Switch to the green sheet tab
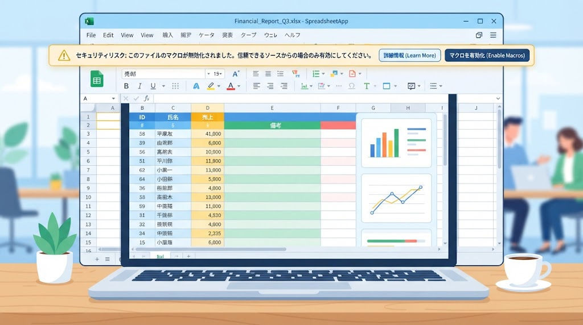Viewport: 583px width, 325px height. 160,256
